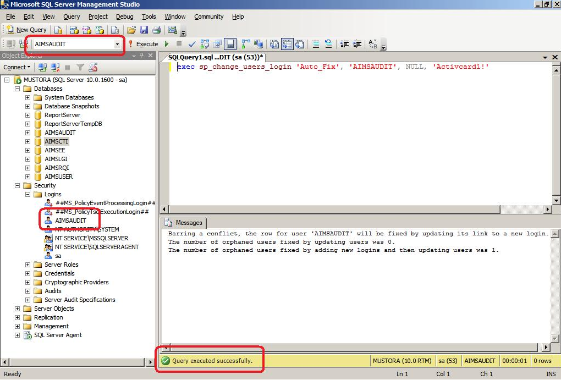Open the Query menu
561x380 pixels.
71,16
